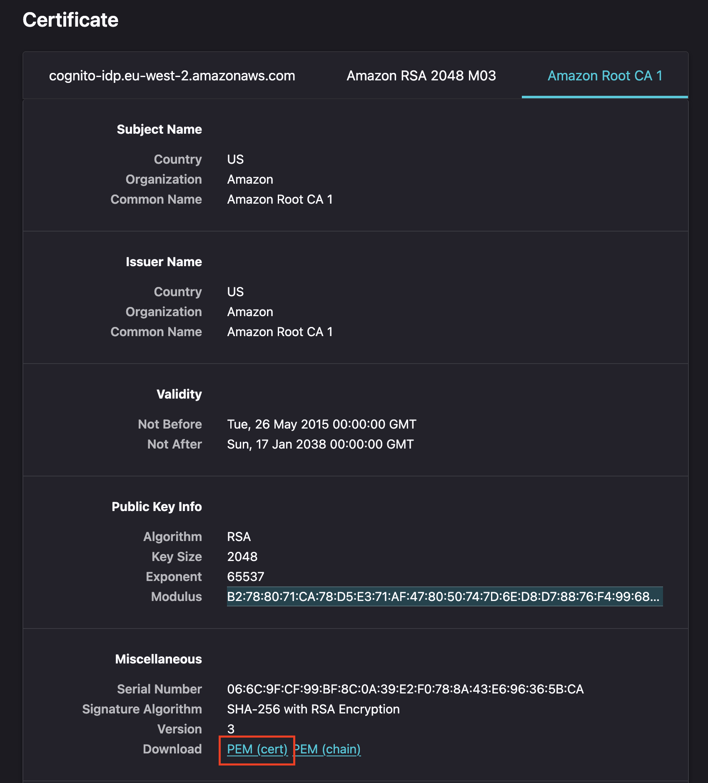
Task: Click the Not After date value
Action: (320, 444)
